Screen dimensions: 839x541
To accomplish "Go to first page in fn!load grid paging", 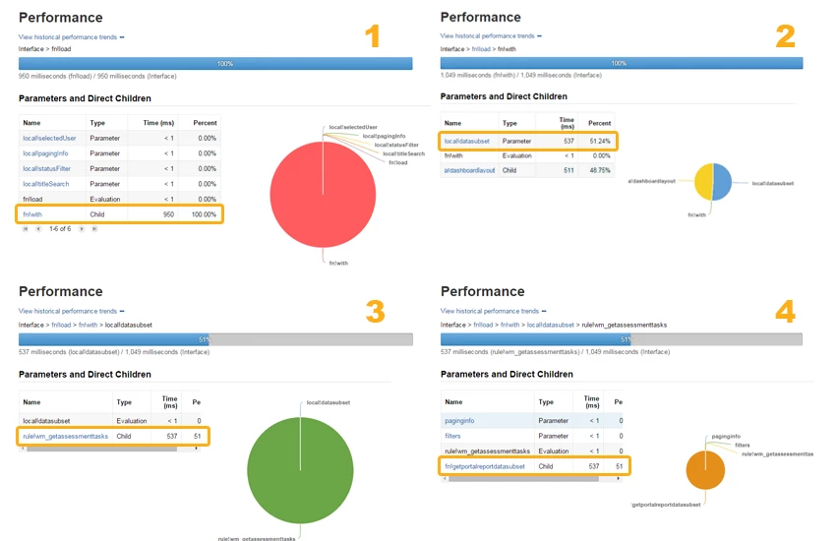I will pos(26,229).
